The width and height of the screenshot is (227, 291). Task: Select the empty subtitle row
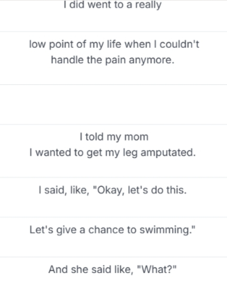(113, 104)
